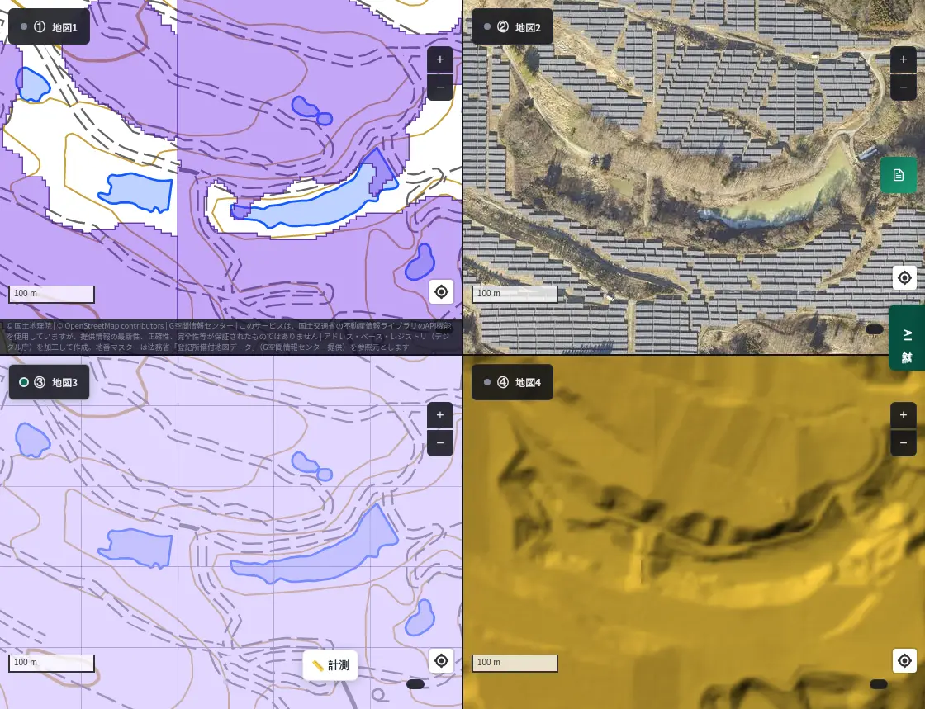Activate the 計測 measure tool
The height and width of the screenshot is (709, 925).
click(x=330, y=665)
